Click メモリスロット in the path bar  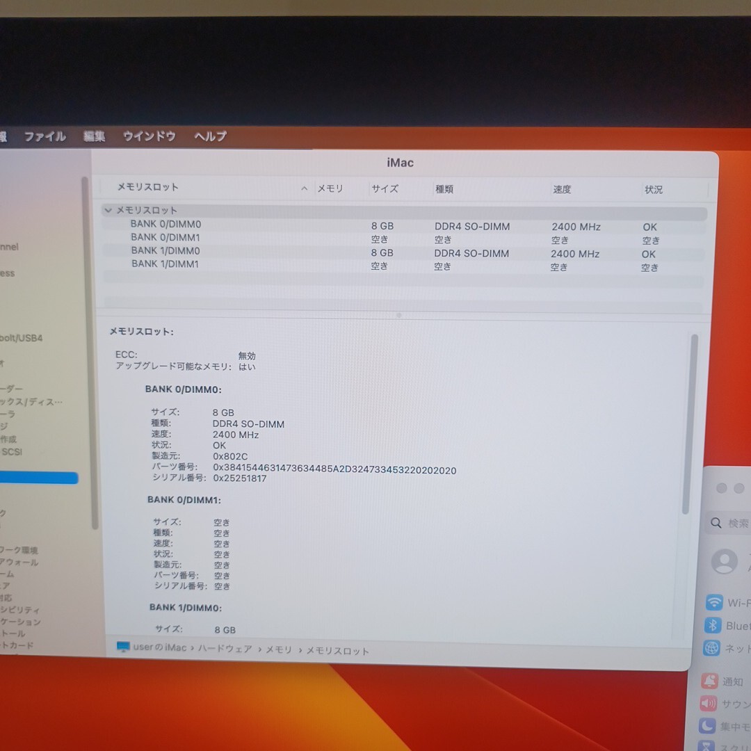click(x=337, y=651)
